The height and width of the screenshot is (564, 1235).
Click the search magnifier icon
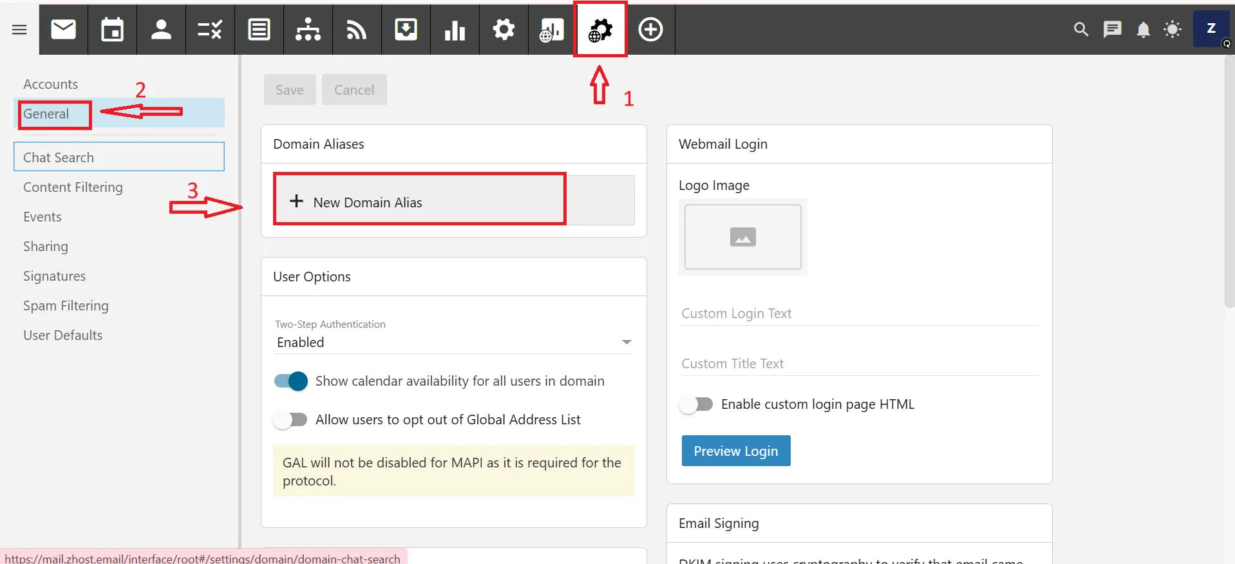tap(1081, 30)
